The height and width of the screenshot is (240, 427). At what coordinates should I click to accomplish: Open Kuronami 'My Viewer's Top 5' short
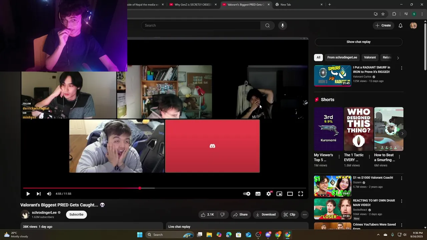coord(329,129)
